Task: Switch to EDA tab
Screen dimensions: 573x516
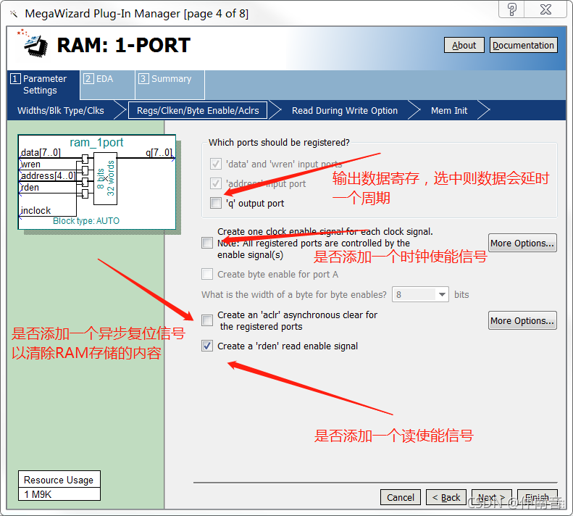Action: point(107,85)
